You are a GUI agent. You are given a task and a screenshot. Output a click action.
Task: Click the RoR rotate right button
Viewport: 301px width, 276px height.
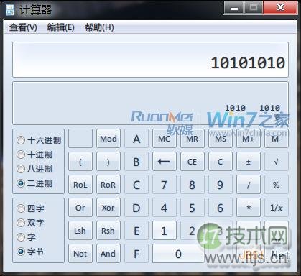(108, 185)
